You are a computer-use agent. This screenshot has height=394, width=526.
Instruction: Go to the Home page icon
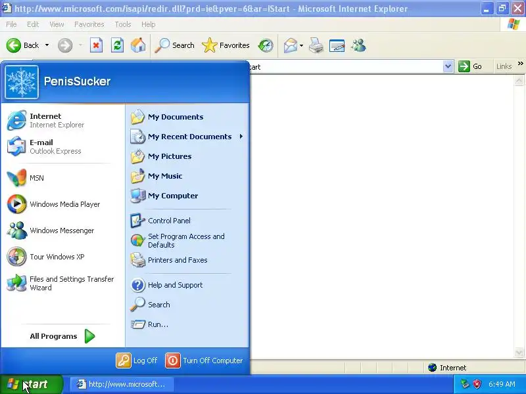[138, 45]
